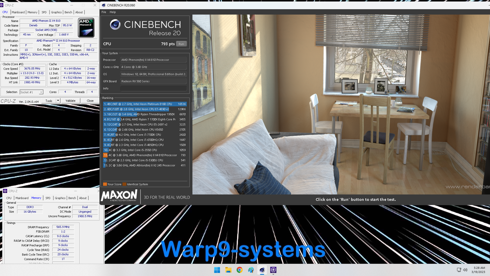Select ranking row Core i5-5300U CPU
Viewport: 490px width, 276px height.
(145, 160)
